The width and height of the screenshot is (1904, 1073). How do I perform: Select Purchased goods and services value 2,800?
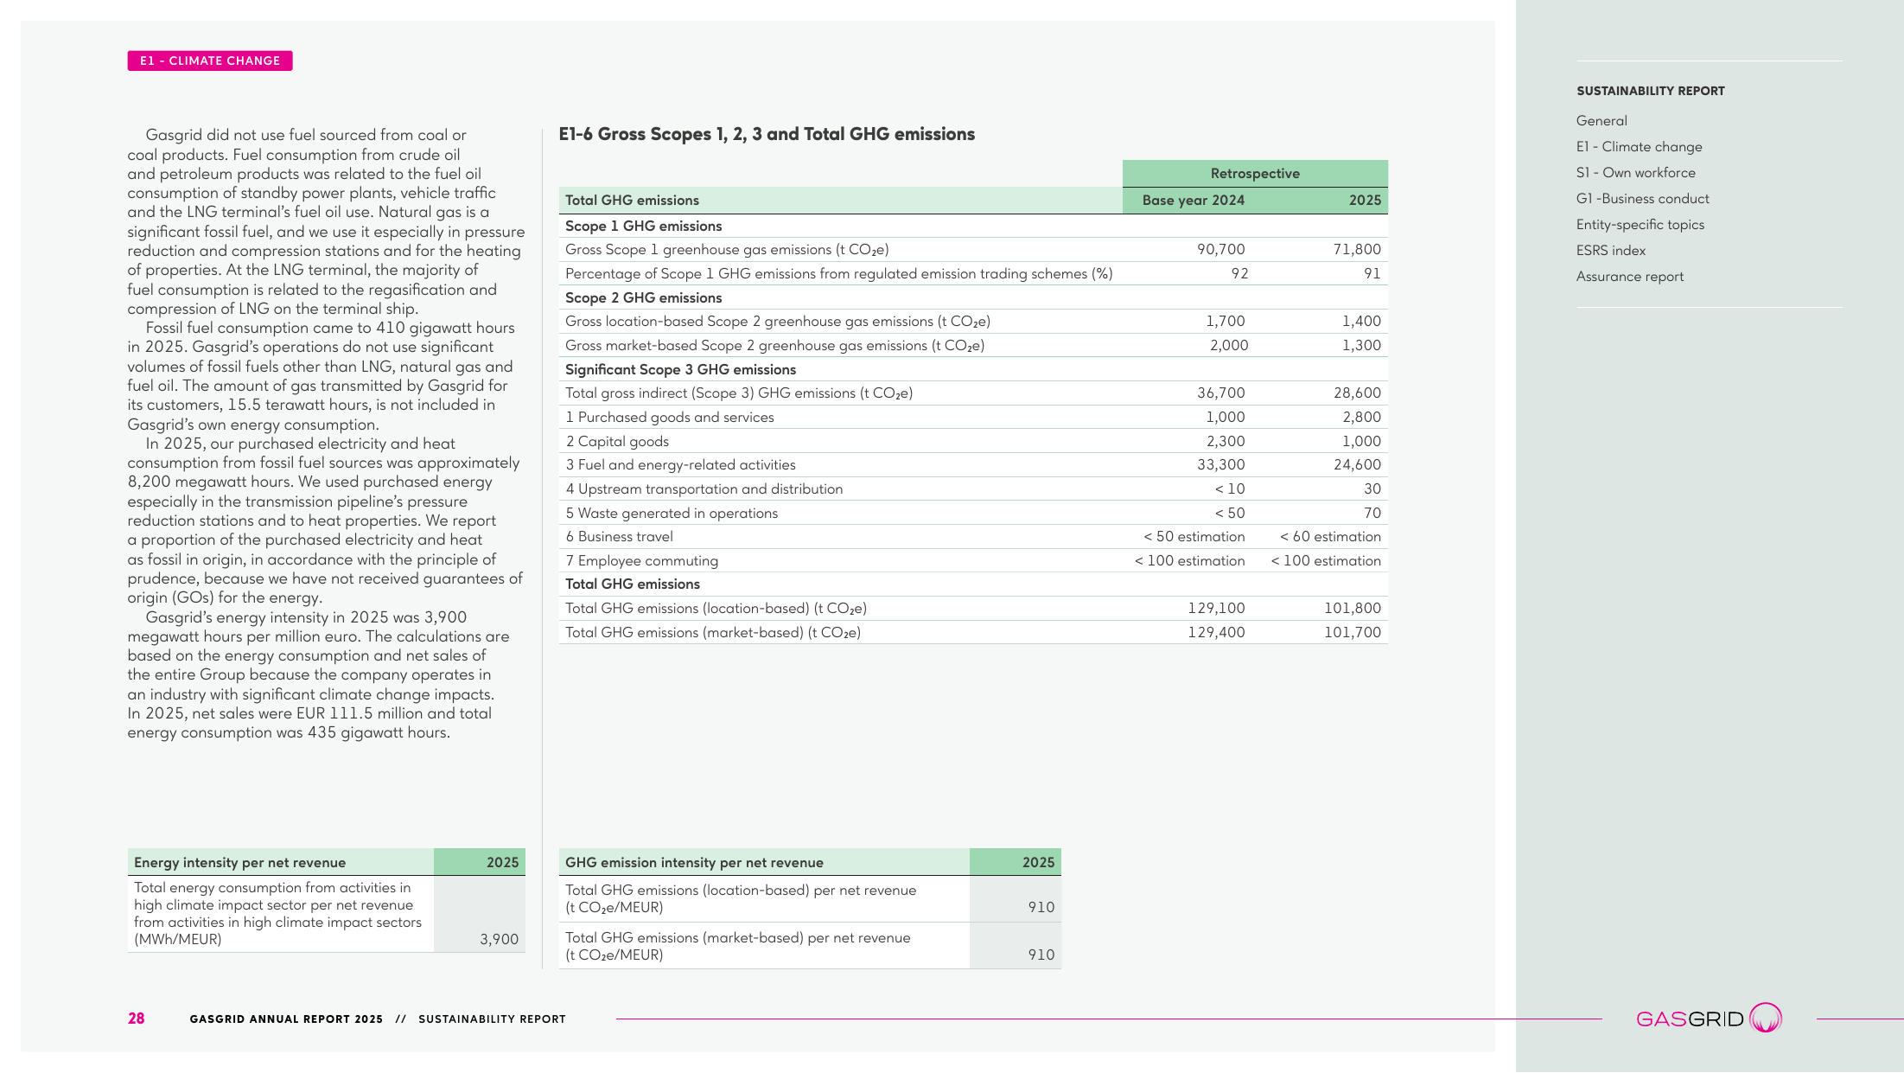1361,417
